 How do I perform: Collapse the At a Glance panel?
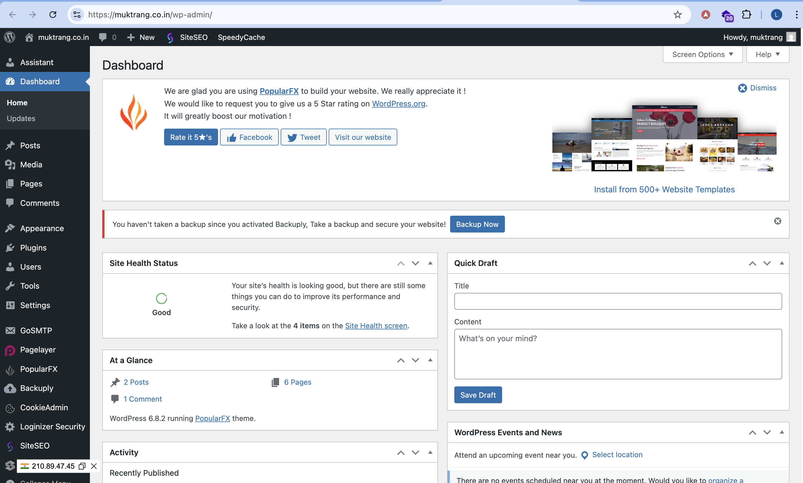click(430, 360)
